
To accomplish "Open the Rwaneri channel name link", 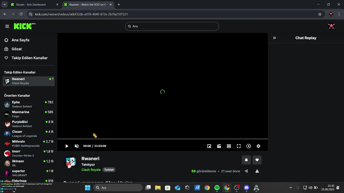I will point(90,159).
